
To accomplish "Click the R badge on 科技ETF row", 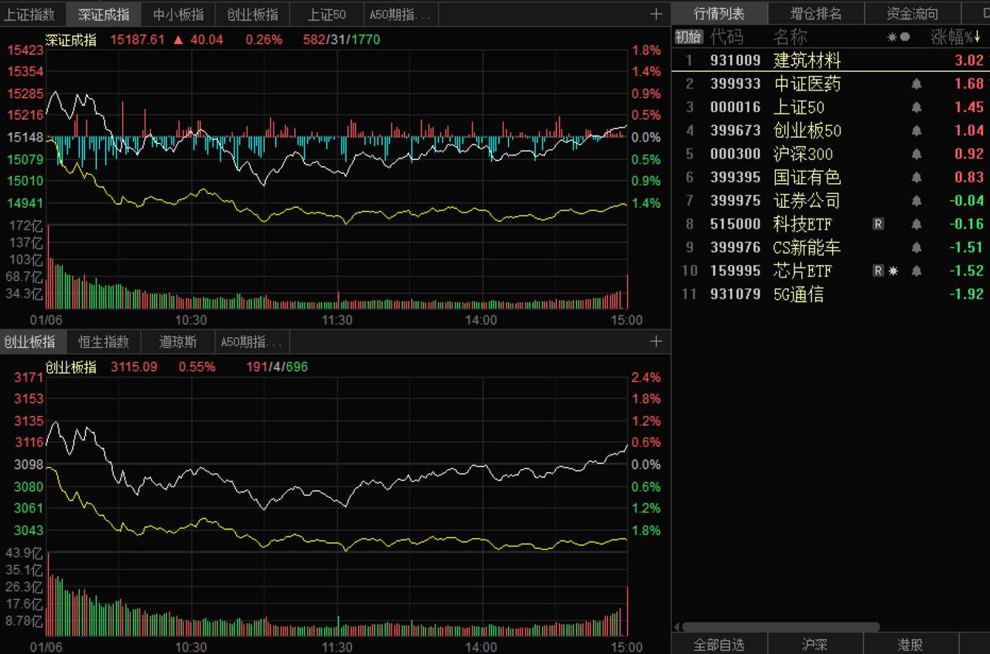I will [x=878, y=224].
